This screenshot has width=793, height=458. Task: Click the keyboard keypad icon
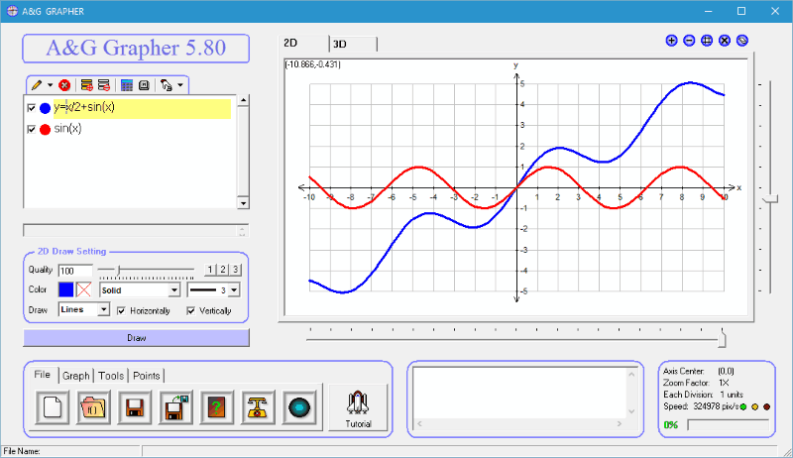[x=144, y=85]
